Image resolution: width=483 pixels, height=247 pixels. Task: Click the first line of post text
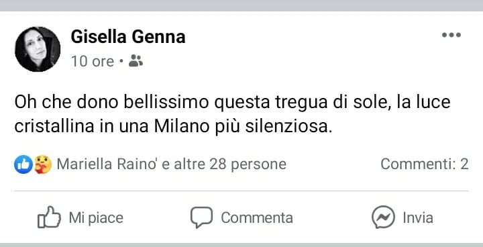click(x=233, y=103)
